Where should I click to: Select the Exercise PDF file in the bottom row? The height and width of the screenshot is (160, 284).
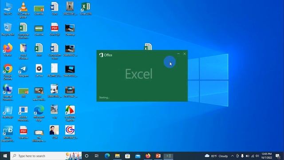click(24, 132)
